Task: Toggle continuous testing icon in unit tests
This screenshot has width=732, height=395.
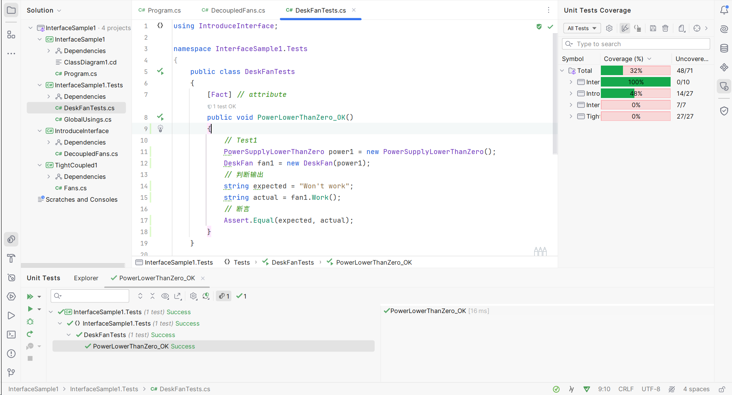Action: click(206, 296)
